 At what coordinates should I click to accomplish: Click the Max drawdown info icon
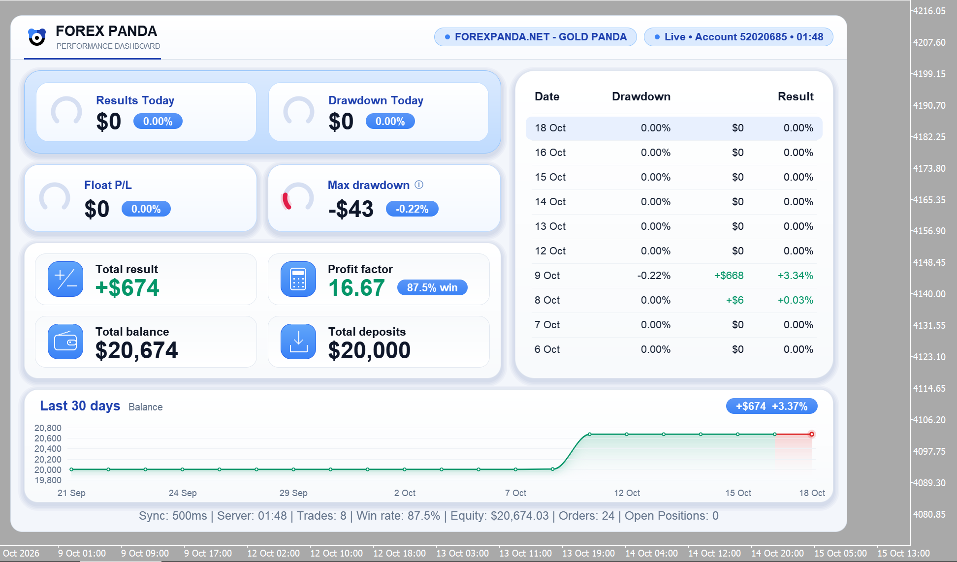click(x=419, y=185)
